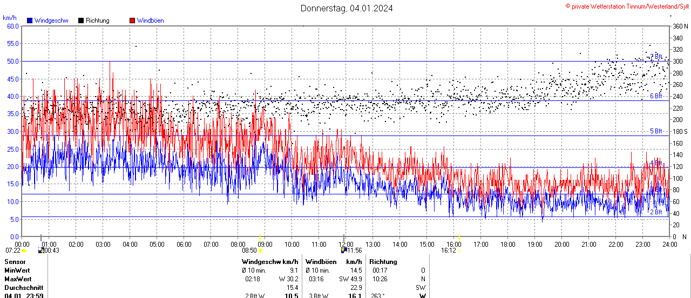Image resolution: width=691 pixels, height=298 pixels.
Task: Click the chart title Donnerstag, 04.01.2024
Action: click(347, 8)
